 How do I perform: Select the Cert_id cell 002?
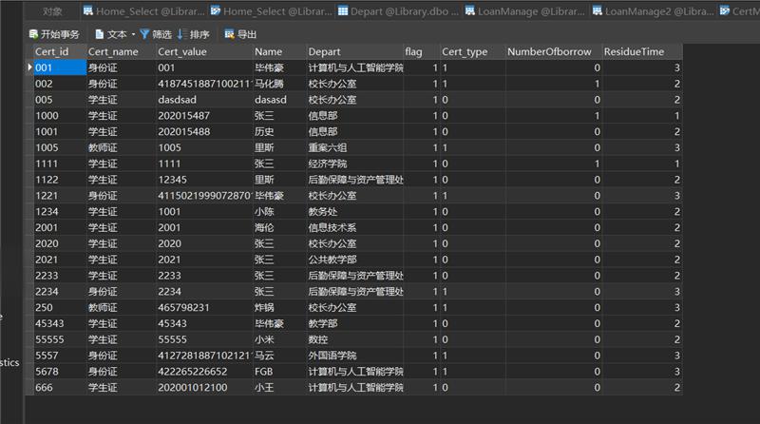click(60, 84)
